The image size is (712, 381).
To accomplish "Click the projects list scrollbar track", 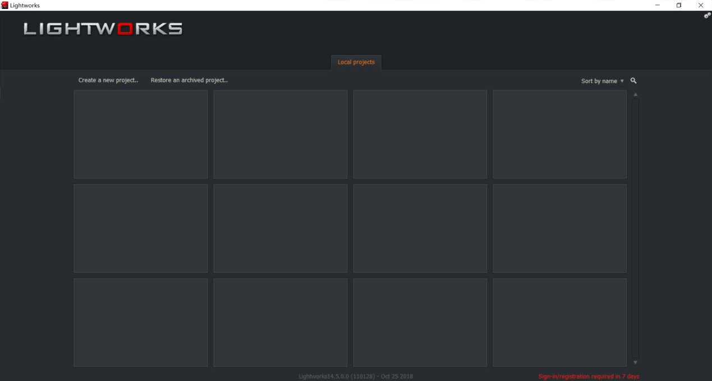I will point(635,224).
